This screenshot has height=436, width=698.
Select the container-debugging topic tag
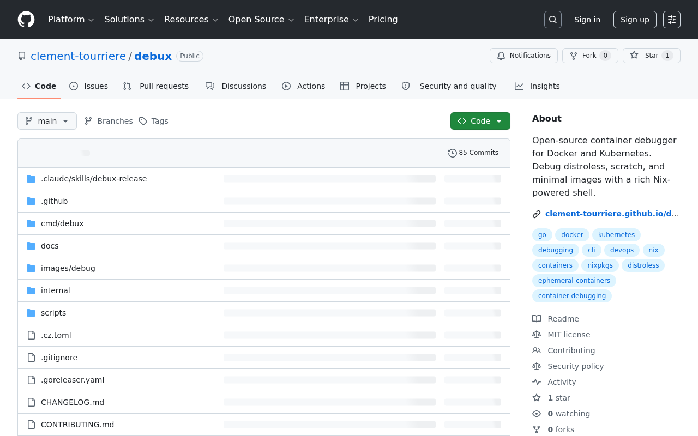572,296
